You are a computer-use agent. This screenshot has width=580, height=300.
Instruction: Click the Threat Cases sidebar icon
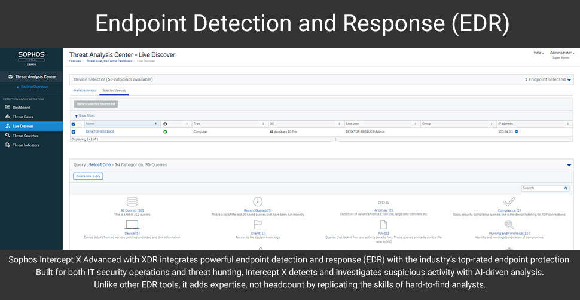tap(8, 117)
